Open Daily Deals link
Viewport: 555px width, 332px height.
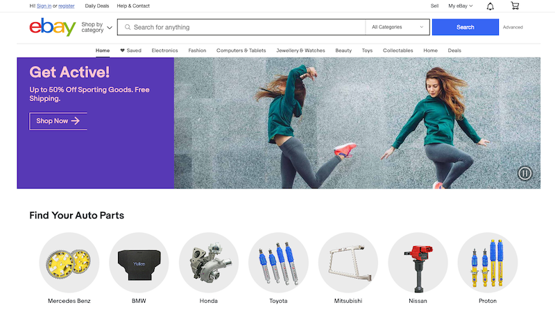click(97, 6)
